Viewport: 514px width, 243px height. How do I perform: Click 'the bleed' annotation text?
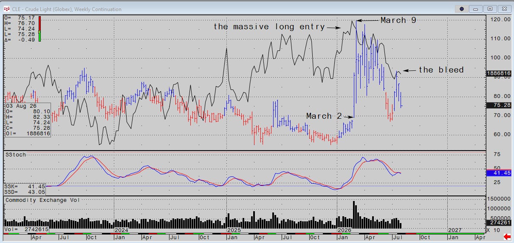point(441,70)
